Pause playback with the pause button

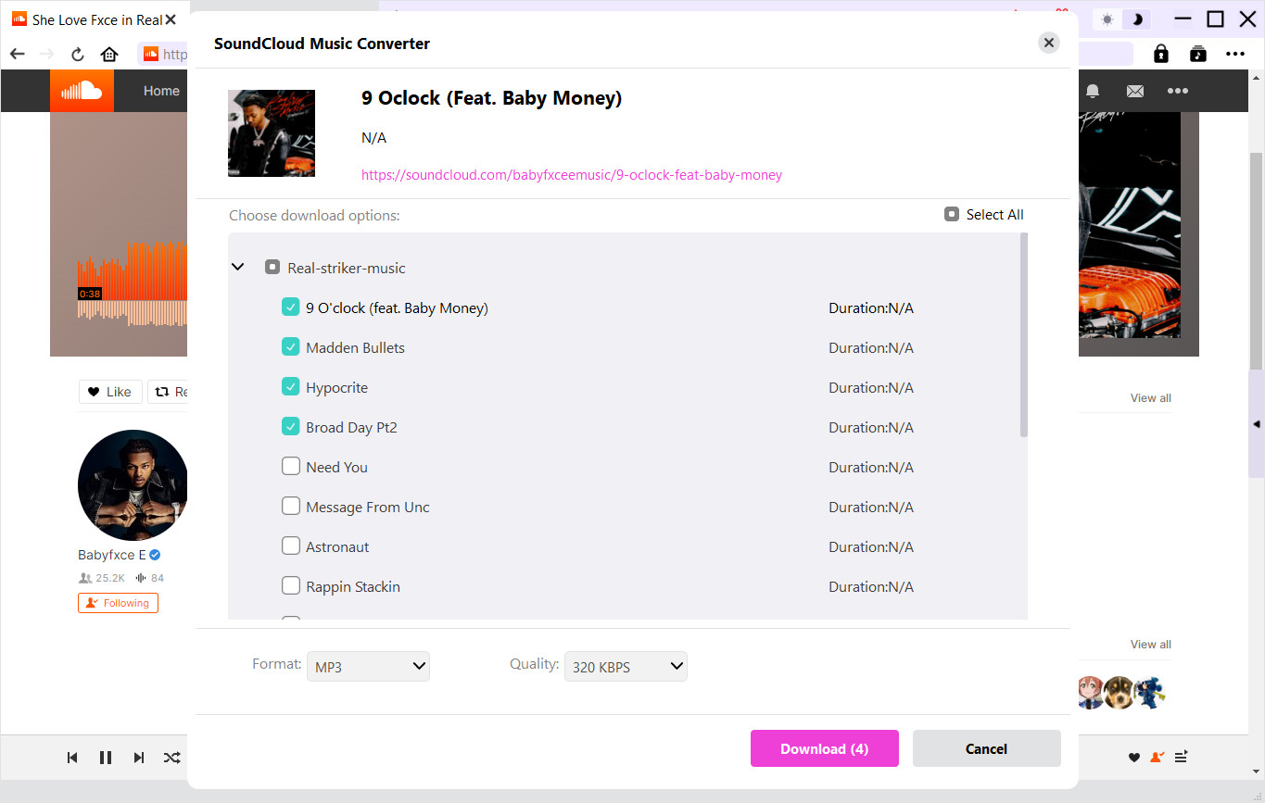[106, 758]
